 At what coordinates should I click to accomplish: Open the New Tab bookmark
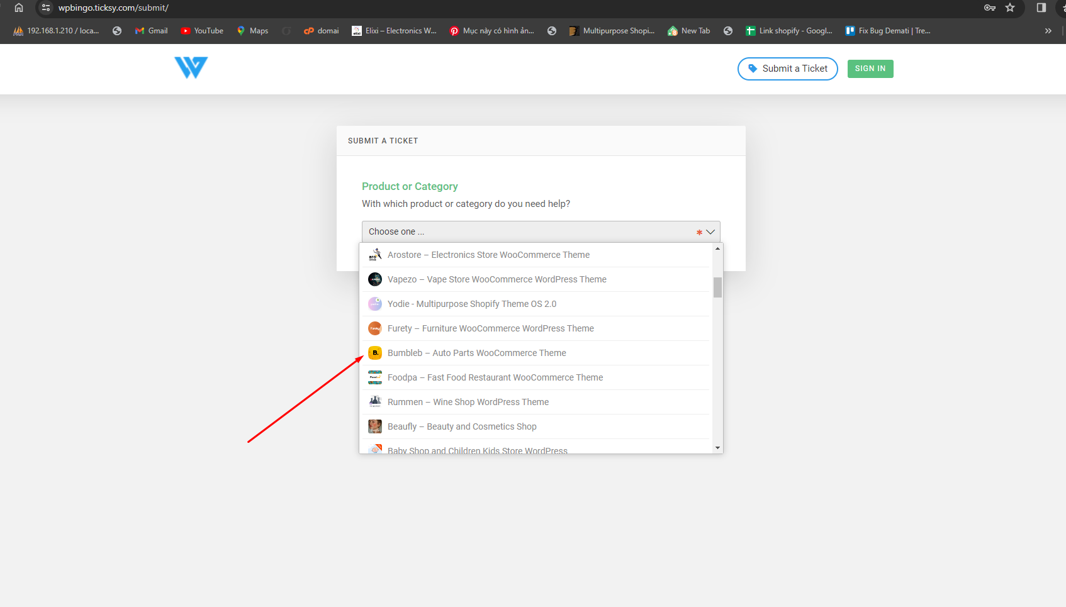coord(688,31)
